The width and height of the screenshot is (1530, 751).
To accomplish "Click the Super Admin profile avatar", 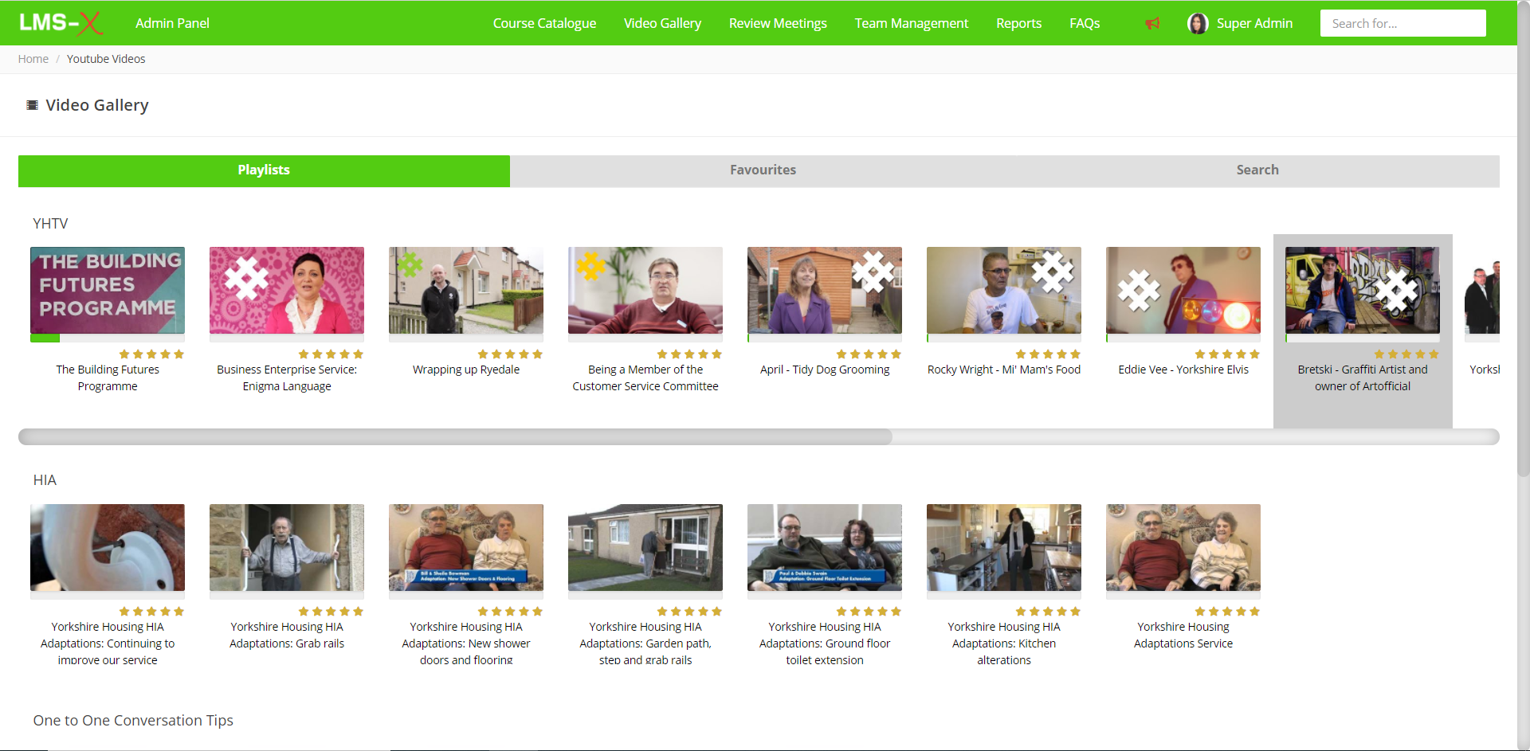I will point(1198,23).
